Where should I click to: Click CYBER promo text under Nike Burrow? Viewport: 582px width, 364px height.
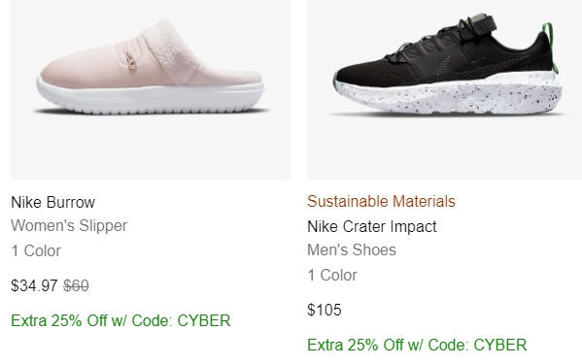(204, 320)
